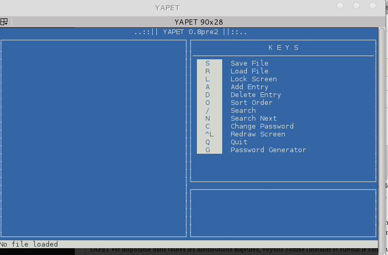
Task: Select the 'Redraw Screen' label
Action: coord(258,134)
